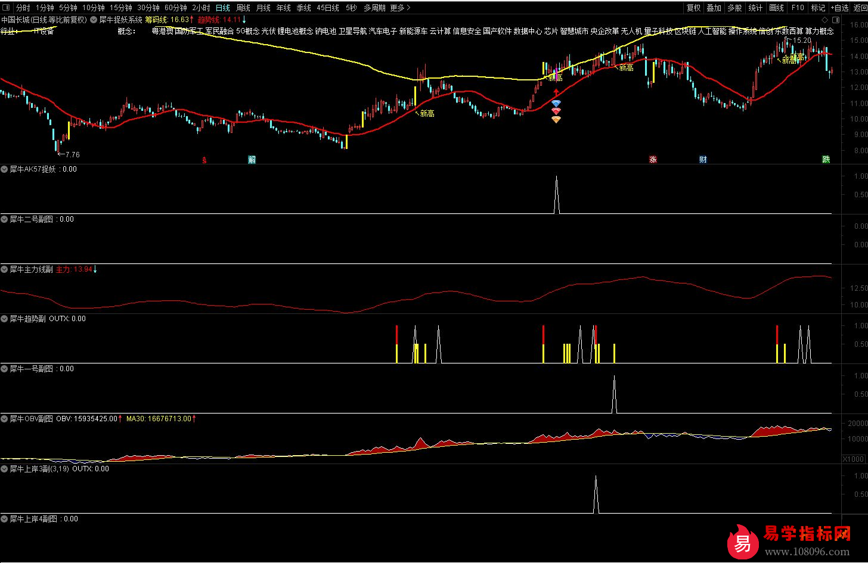Open the 跌 event marker
This screenshot has height=563, width=868.
coord(826,160)
